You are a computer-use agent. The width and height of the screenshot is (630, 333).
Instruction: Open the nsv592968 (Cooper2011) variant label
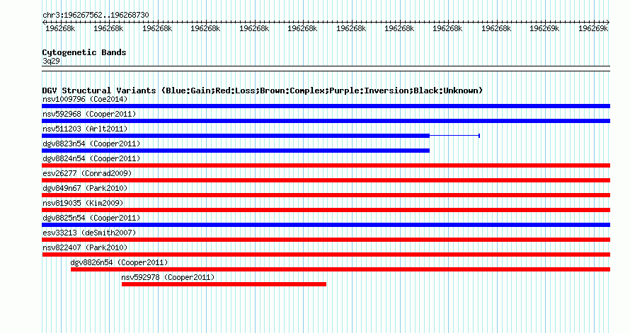point(89,114)
